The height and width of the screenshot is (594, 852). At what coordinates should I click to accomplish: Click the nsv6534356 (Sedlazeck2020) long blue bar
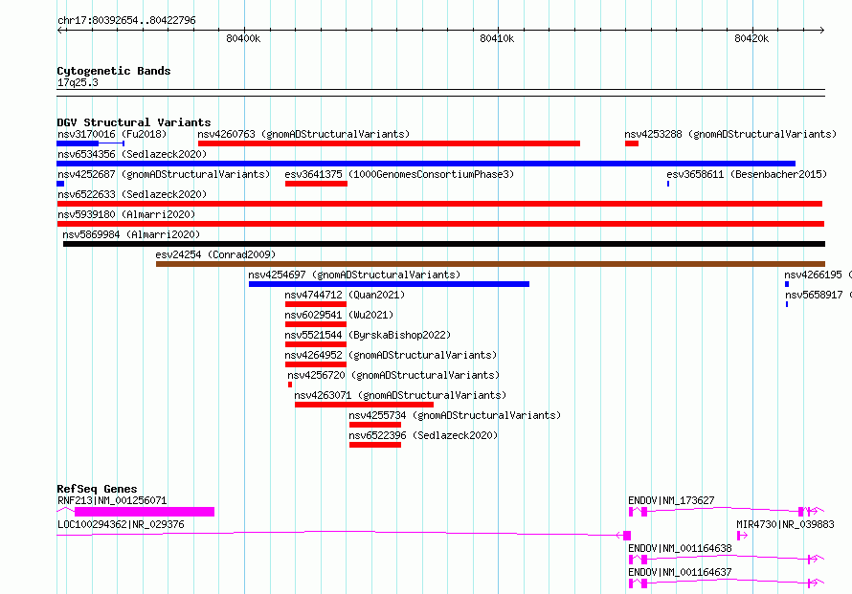pyautogui.click(x=426, y=164)
